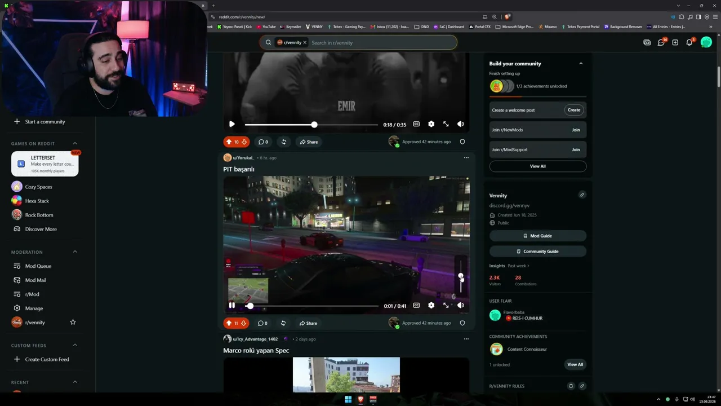View all community setup tasks
This screenshot has width=721, height=406.
(538, 166)
